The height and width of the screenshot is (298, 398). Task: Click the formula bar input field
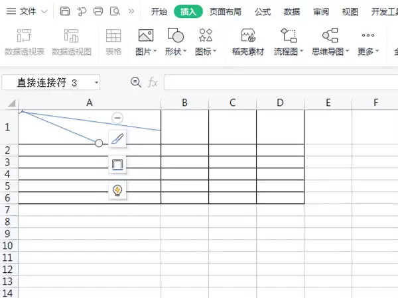[281, 82]
